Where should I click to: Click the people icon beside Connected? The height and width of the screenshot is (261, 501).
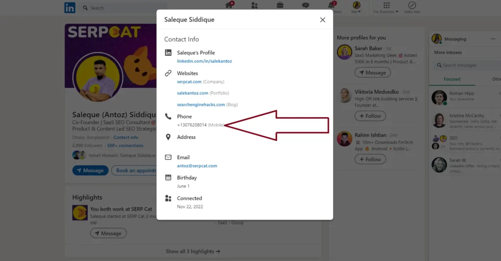pyautogui.click(x=168, y=198)
